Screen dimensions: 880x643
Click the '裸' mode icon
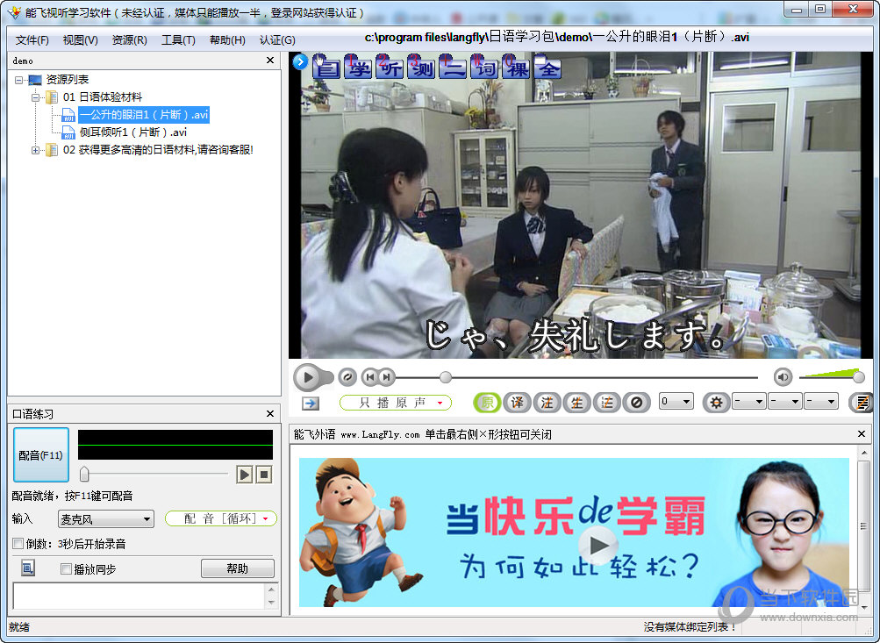pos(516,68)
